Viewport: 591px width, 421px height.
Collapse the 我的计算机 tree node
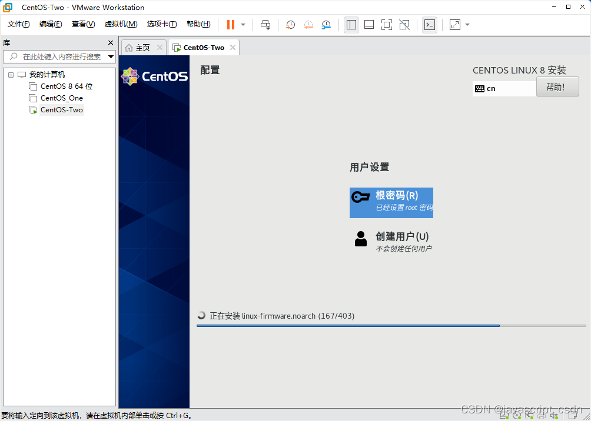coord(11,75)
